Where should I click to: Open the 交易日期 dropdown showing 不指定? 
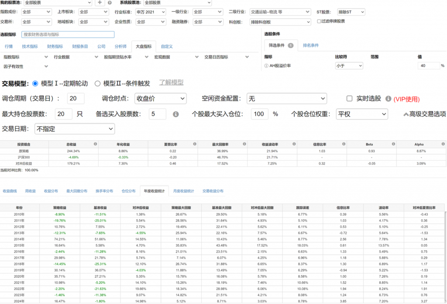click(x=74, y=129)
